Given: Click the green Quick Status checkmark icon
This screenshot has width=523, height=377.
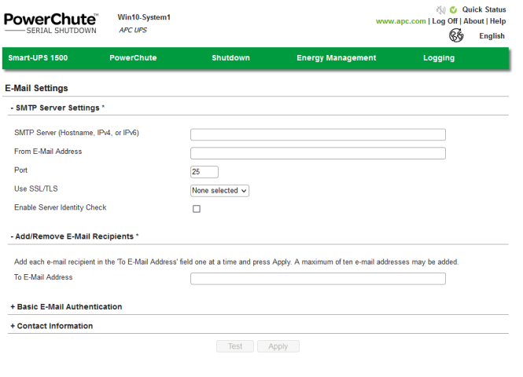Looking at the screenshot, I should click(453, 10).
